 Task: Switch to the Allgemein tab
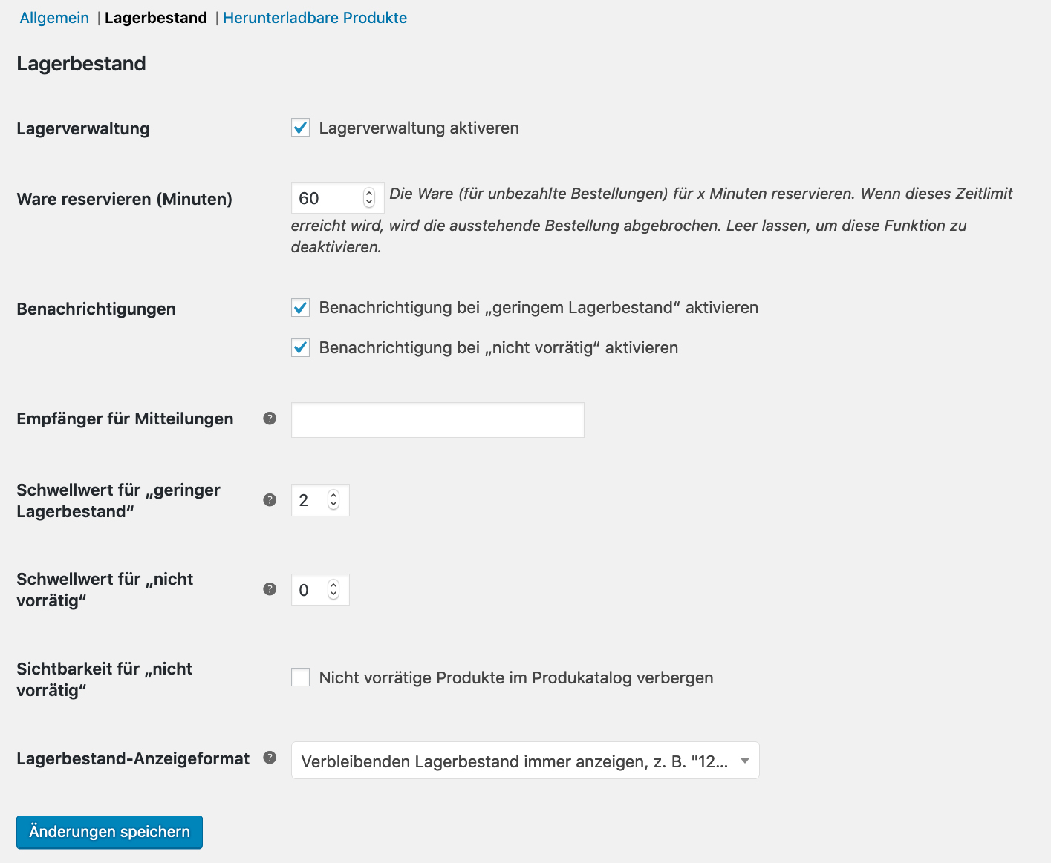[x=54, y=18]
